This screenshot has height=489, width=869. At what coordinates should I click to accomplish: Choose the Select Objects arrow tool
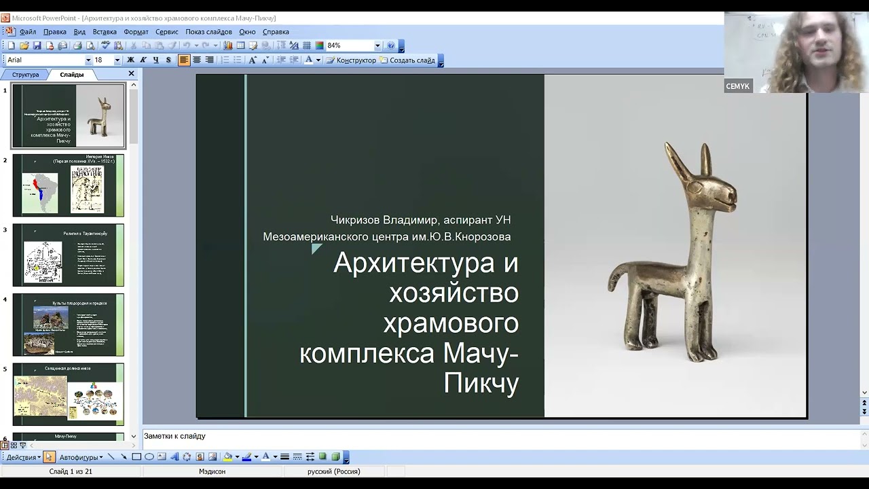tap(49, 457)
